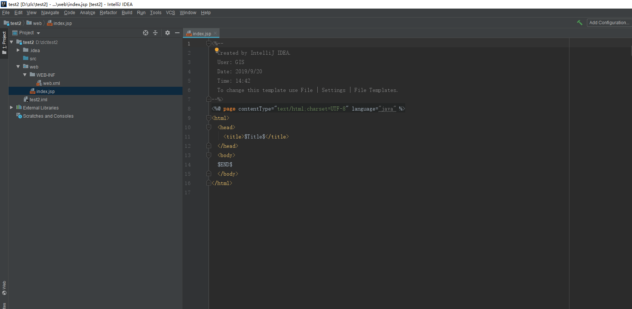Select web.xml file in project tree

[x=51, y=83]
